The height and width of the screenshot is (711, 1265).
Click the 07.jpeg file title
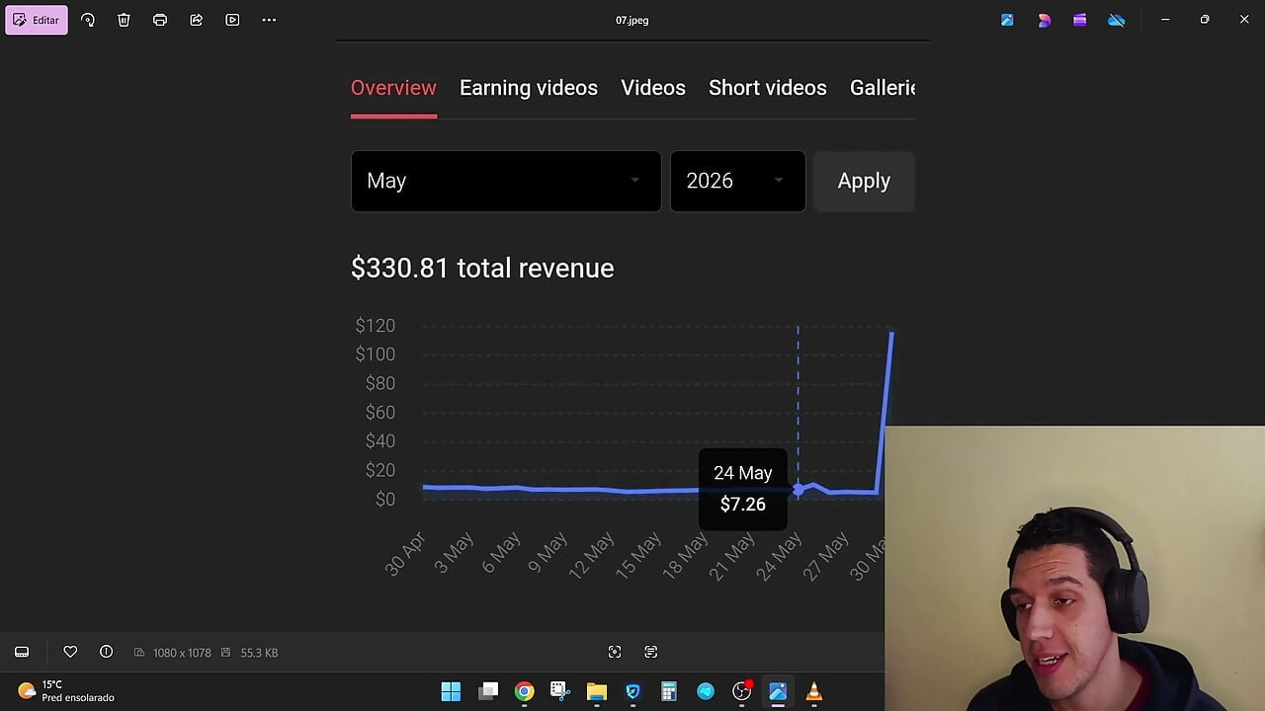coord(632,20)
